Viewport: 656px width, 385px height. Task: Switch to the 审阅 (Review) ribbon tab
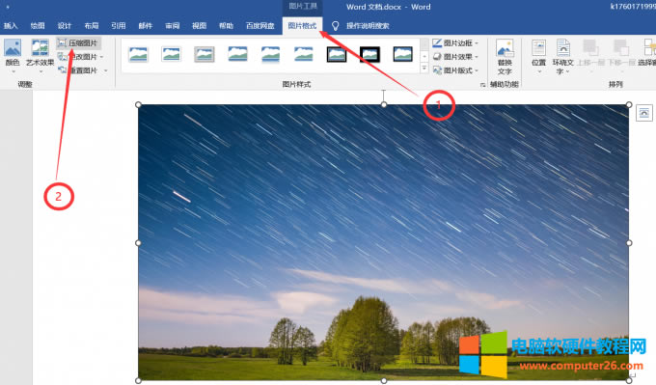click(x=172, y=26)
